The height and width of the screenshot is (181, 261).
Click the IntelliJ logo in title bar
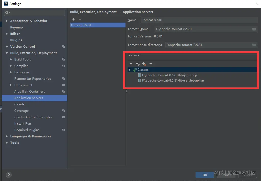[x=6, y=4]
